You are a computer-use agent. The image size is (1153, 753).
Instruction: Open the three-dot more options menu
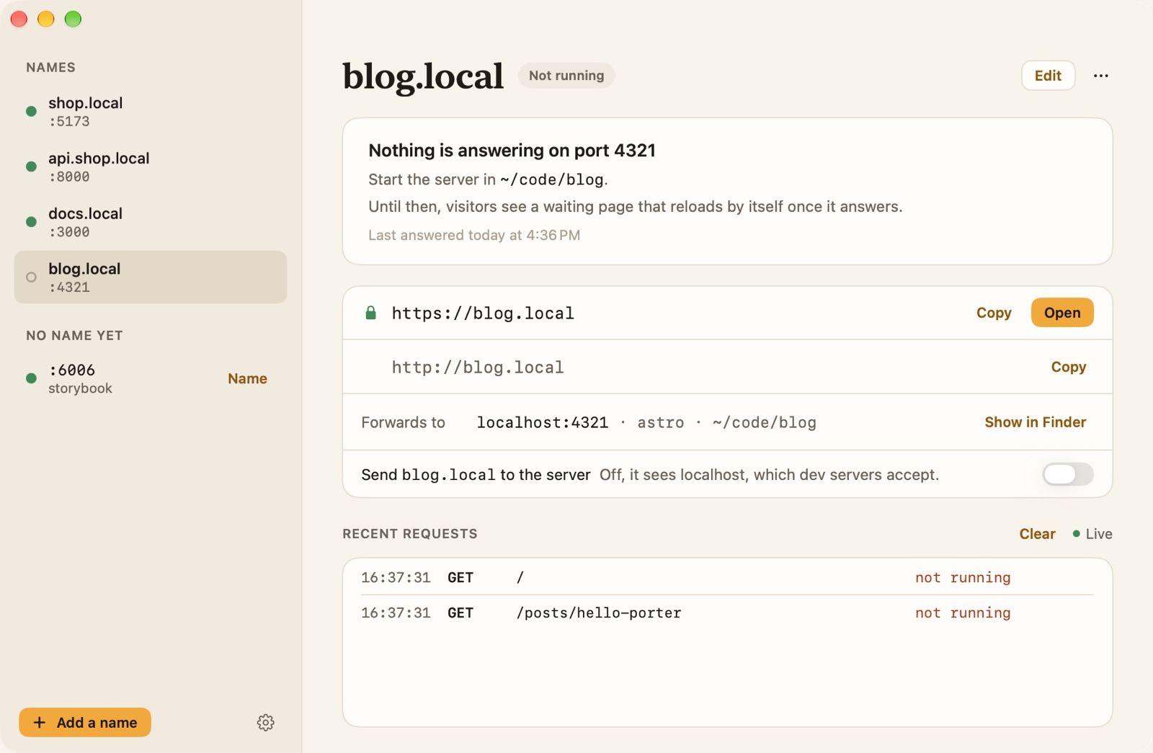coord(1100,76)
